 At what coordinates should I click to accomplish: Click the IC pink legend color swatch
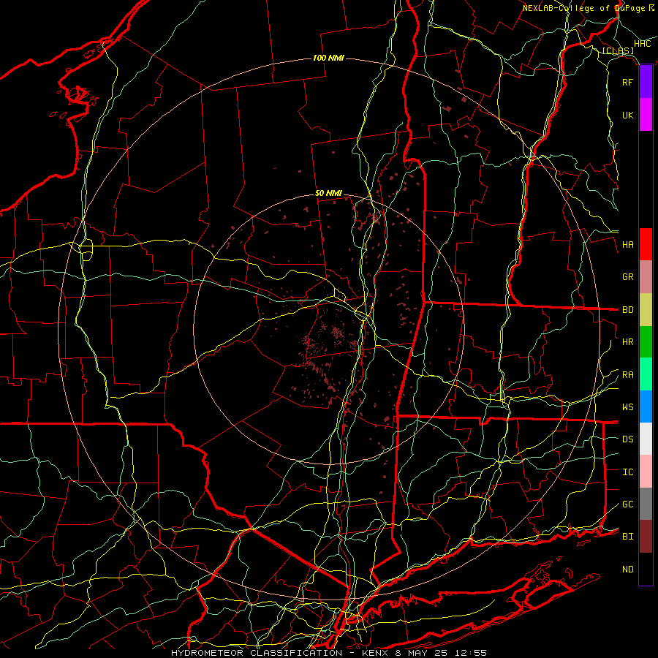[x=646, y=472]
